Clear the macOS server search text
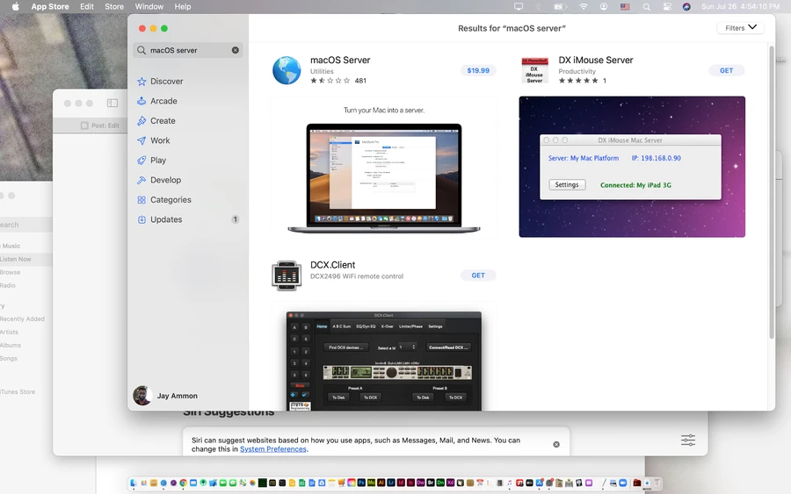 click(235, 50)
